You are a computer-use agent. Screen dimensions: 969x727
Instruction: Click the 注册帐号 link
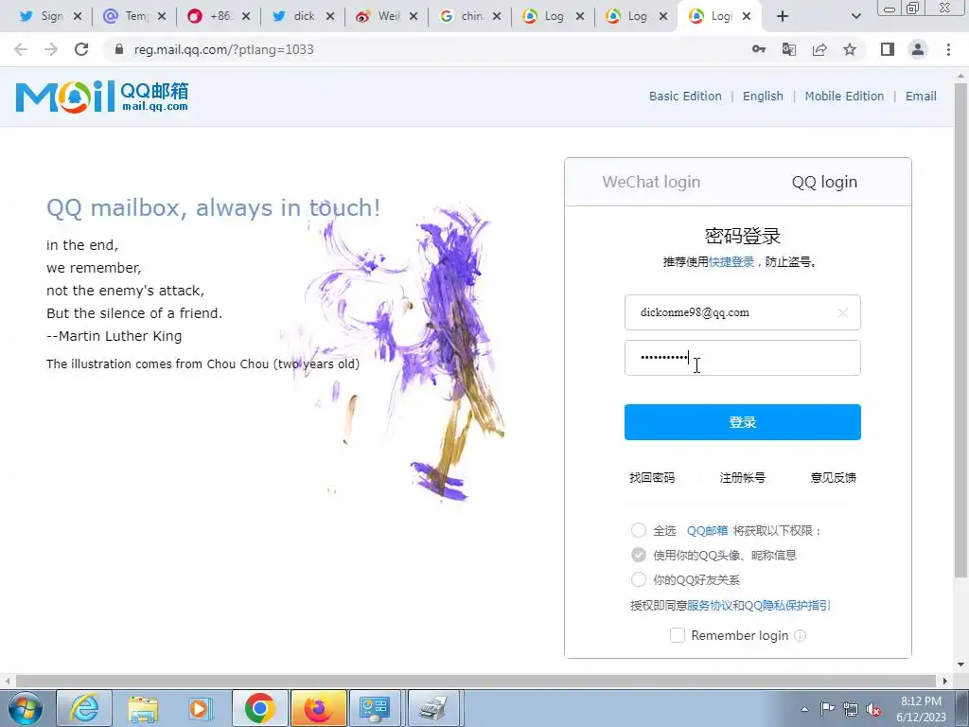742,477
